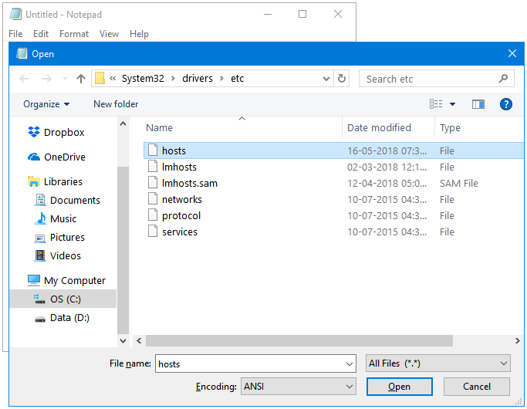Screen dimensions: 527x409
Task: Open more view options dropdown arrow
Action: click(x=452, y=104)
